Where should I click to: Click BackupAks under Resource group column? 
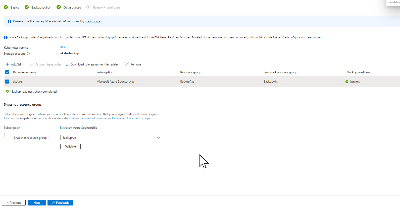click(187, 82)
